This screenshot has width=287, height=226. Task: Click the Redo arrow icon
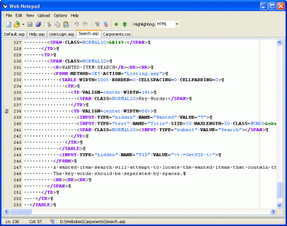click(85, 24)
